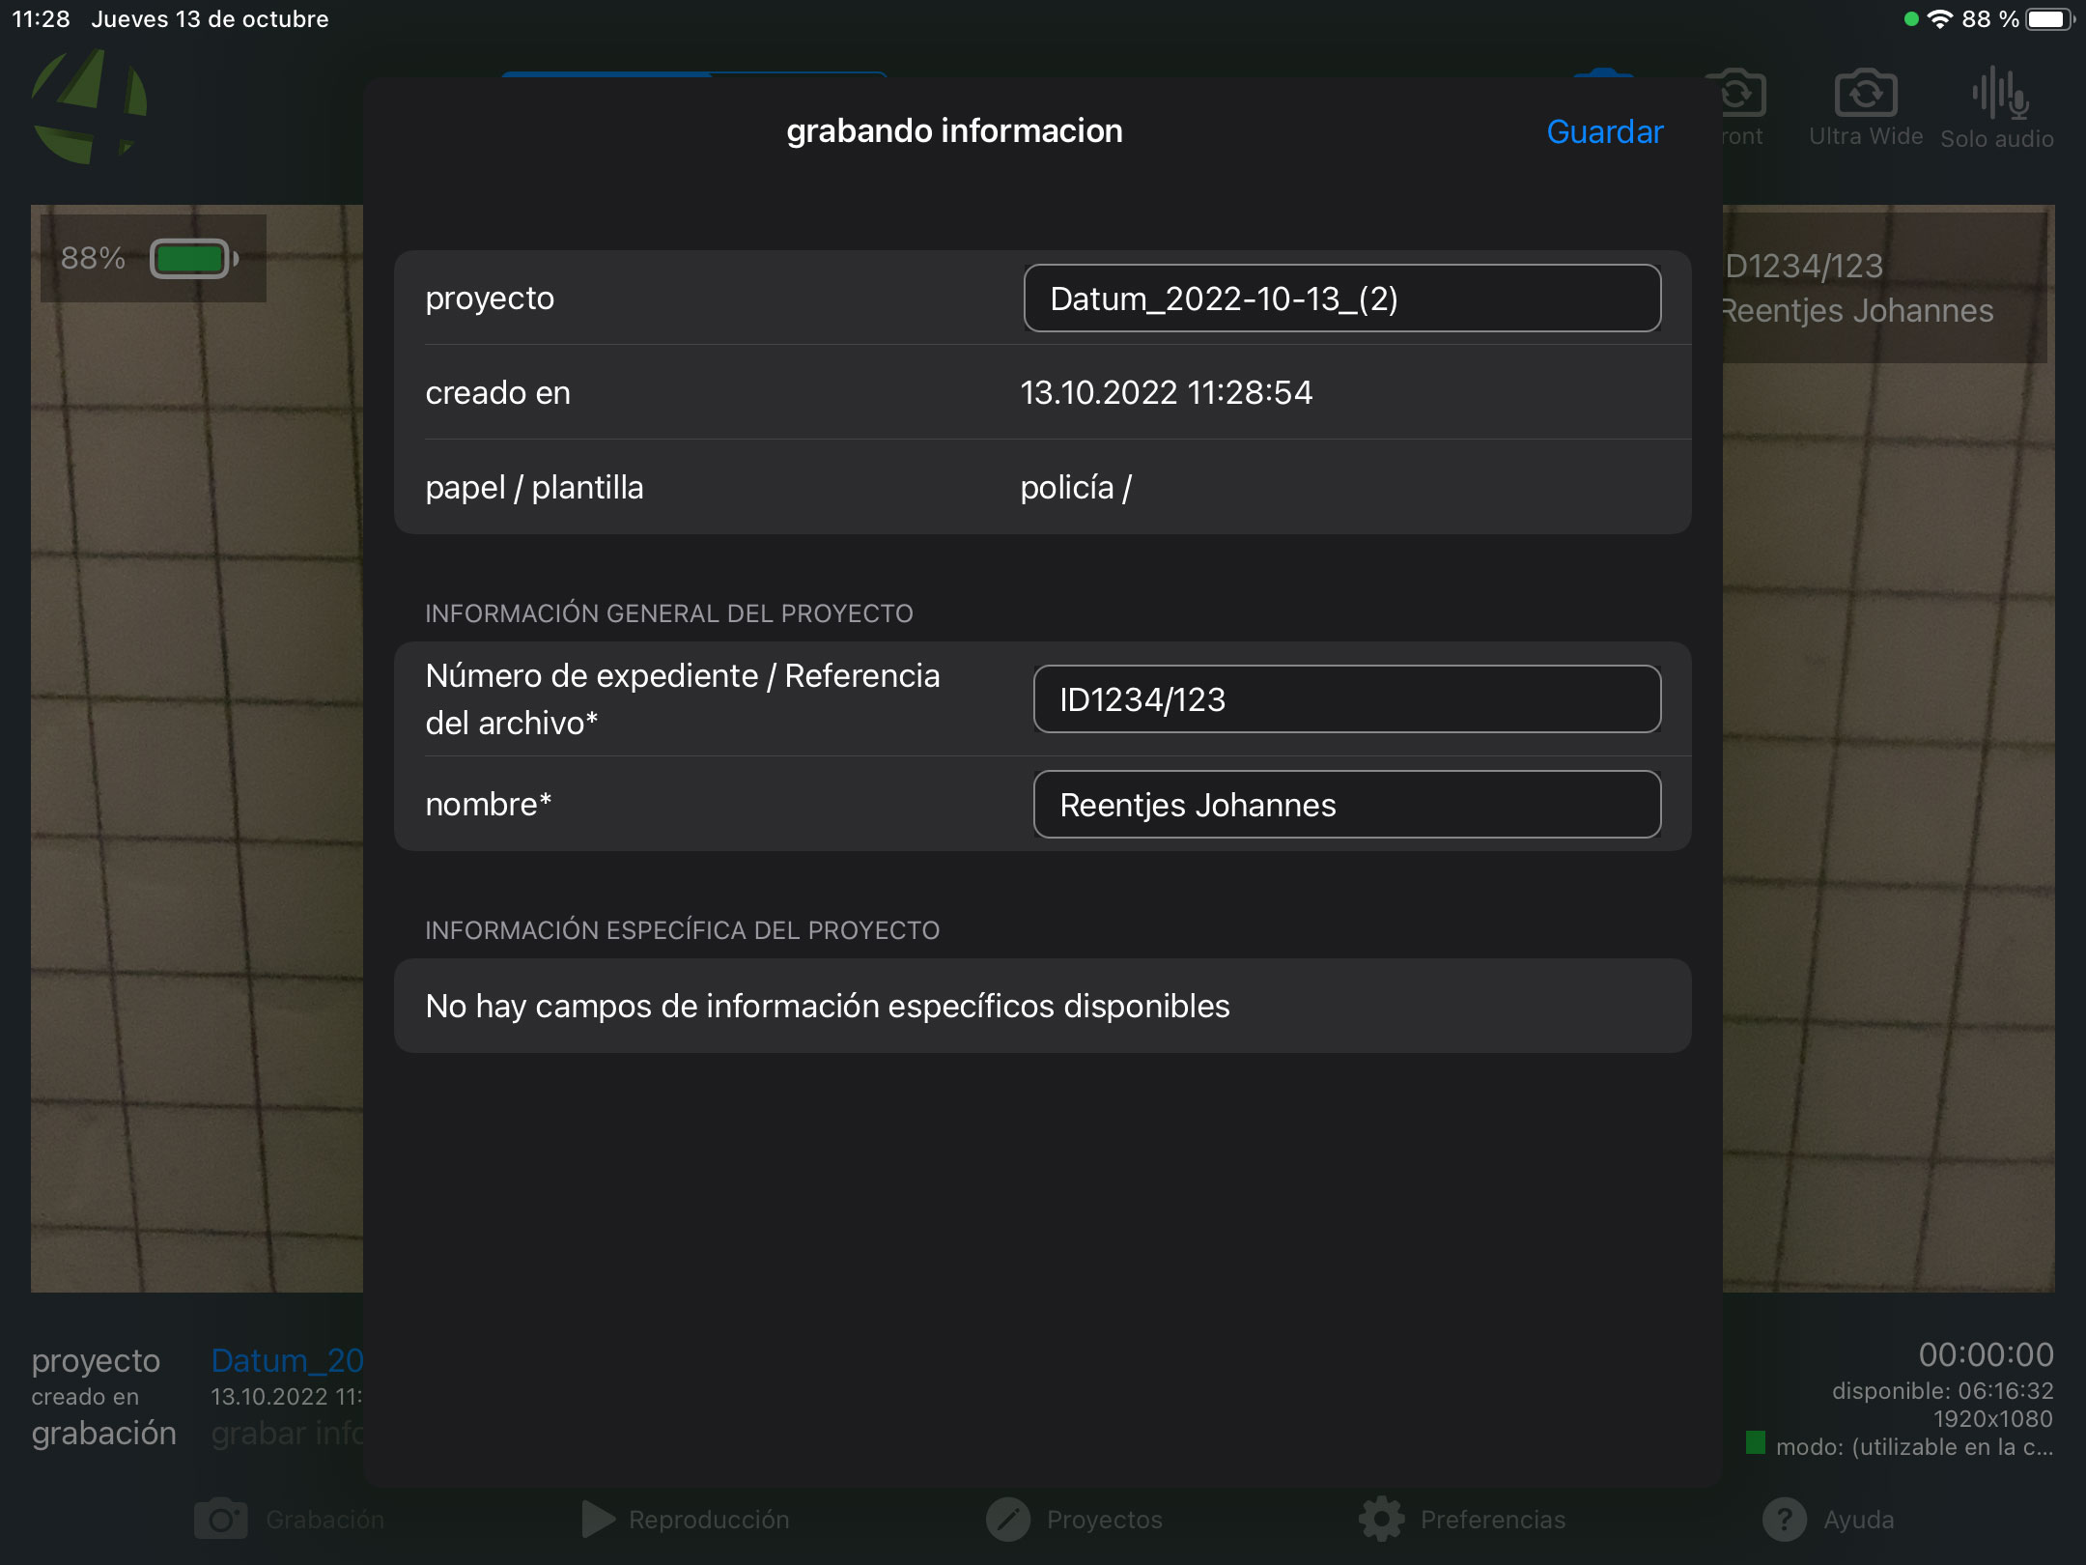The image size is (2086, 1565).
Task: Click the 00:00:00 recording timer
Action: point(1986,1354)
